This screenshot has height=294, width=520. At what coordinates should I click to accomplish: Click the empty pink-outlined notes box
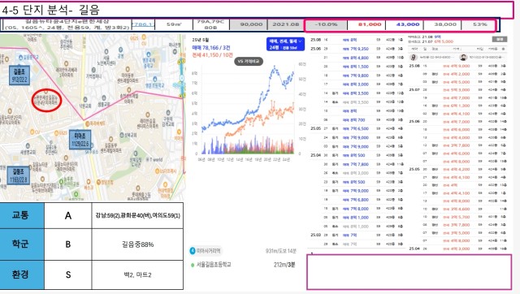click(409, 272)
